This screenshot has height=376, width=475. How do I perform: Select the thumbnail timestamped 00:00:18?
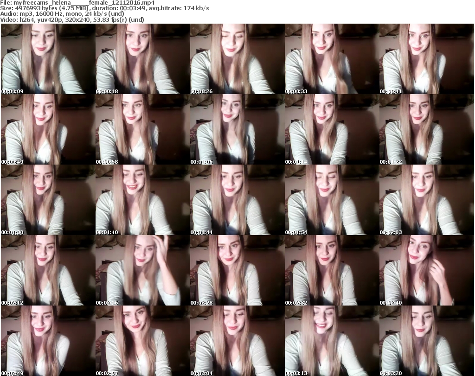click(142, 59)
